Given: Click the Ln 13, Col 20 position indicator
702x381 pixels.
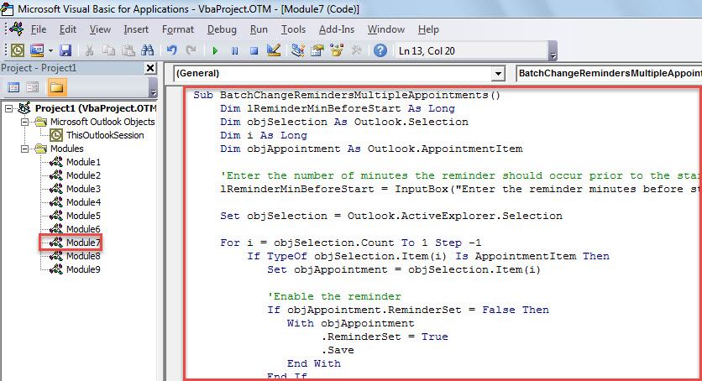Looking at the screenshot, I should point(427,51).
